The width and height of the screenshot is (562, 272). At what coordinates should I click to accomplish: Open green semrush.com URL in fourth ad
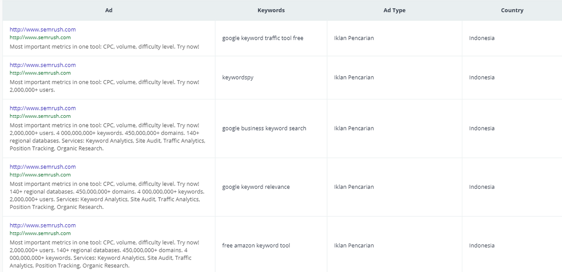(x=40, y=175)
